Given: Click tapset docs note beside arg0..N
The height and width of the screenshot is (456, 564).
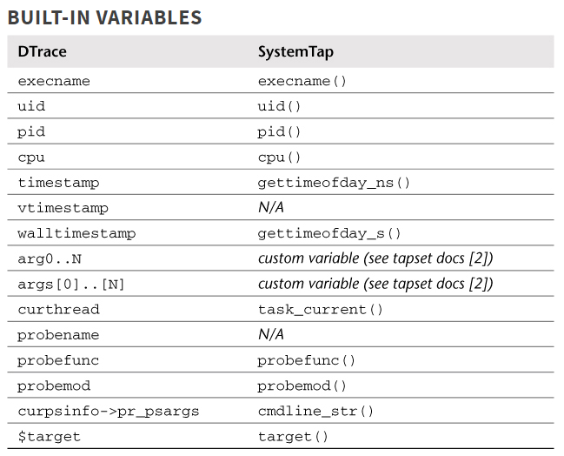Looking at the screenshot, I should 375,258.
